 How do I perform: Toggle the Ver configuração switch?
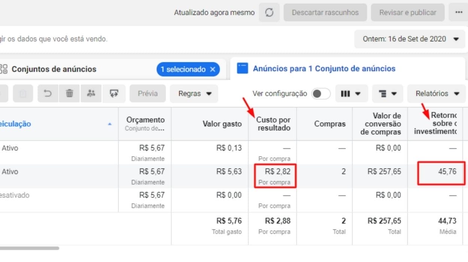[x=321, y=94]
